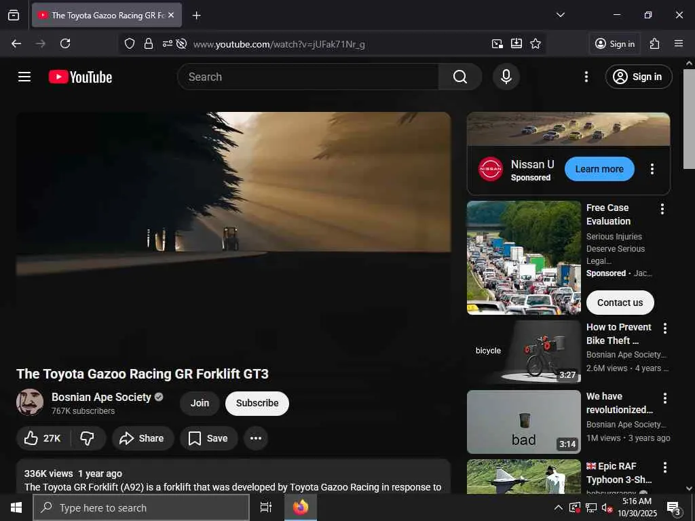The height and width of the screenshot is (521, 695).
Task: Go back in Firefox
Action: click(16, 44)
